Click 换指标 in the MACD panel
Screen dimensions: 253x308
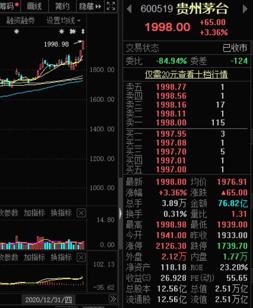pyautogui.click(x=61, y=257)
